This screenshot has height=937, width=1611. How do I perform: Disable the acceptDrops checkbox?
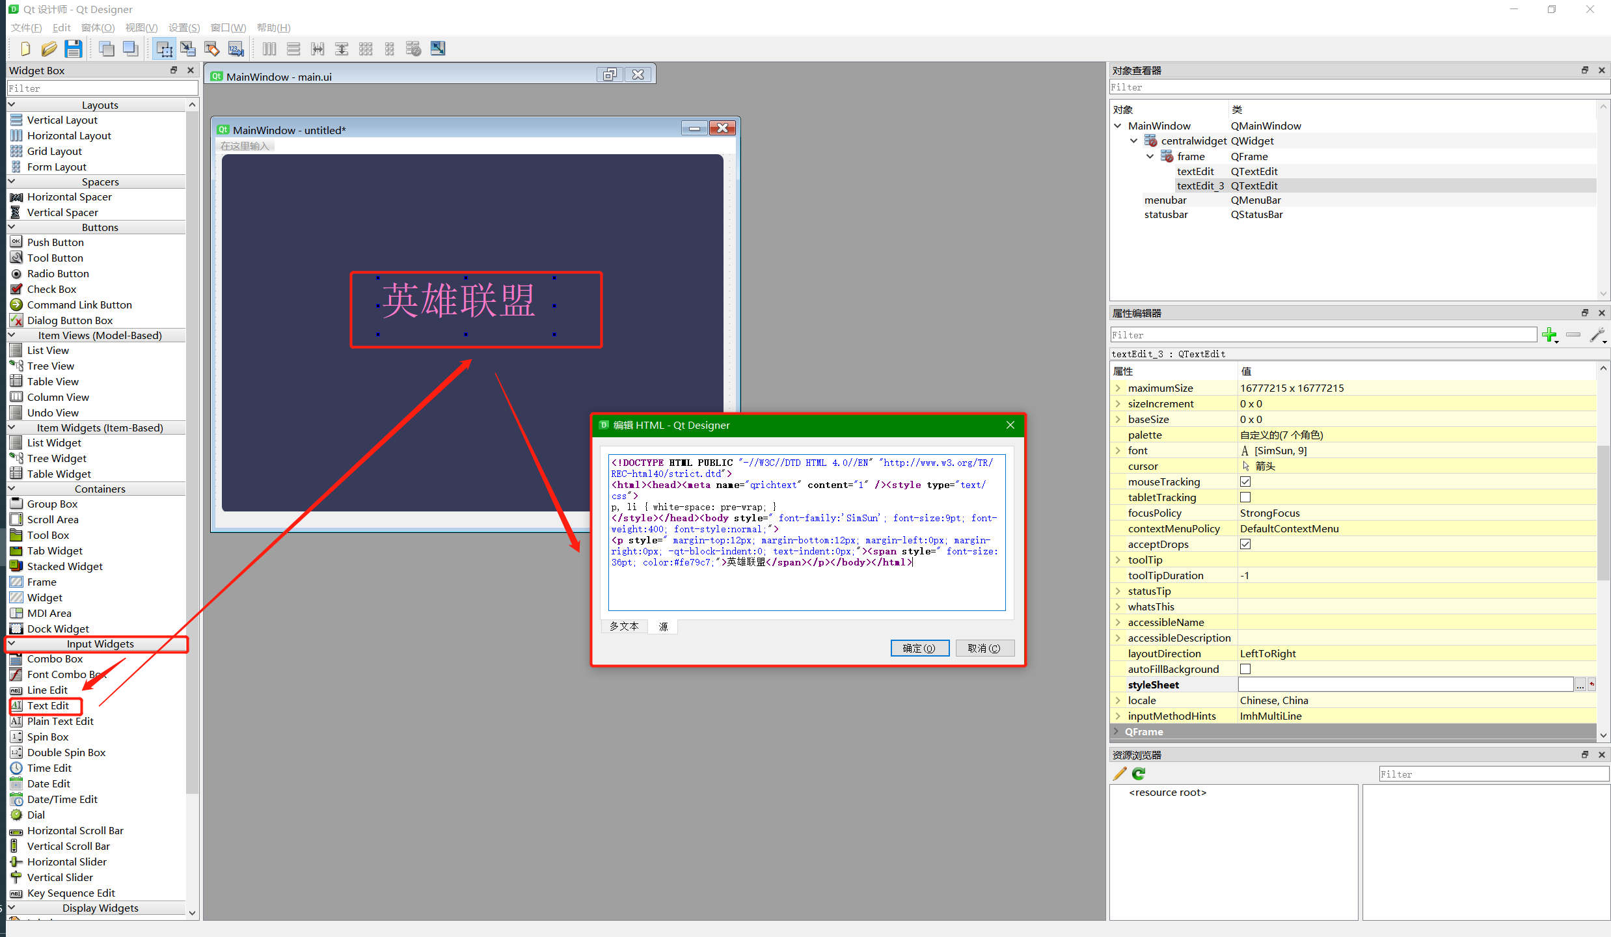tap(1245, 544)
